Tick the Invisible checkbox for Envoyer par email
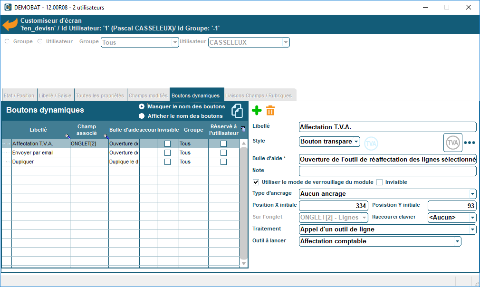Screen dimensions: 480x287 [167, 153]
